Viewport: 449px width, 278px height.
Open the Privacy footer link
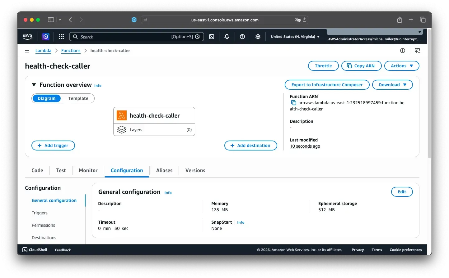[358, 250]
